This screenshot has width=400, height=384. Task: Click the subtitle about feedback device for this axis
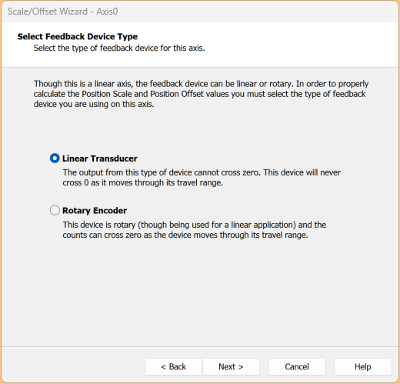(x=119, y=48)
